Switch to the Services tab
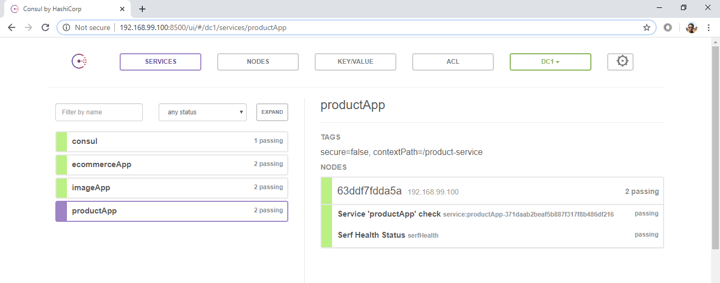The image size is (720, 283). point(161,62)
